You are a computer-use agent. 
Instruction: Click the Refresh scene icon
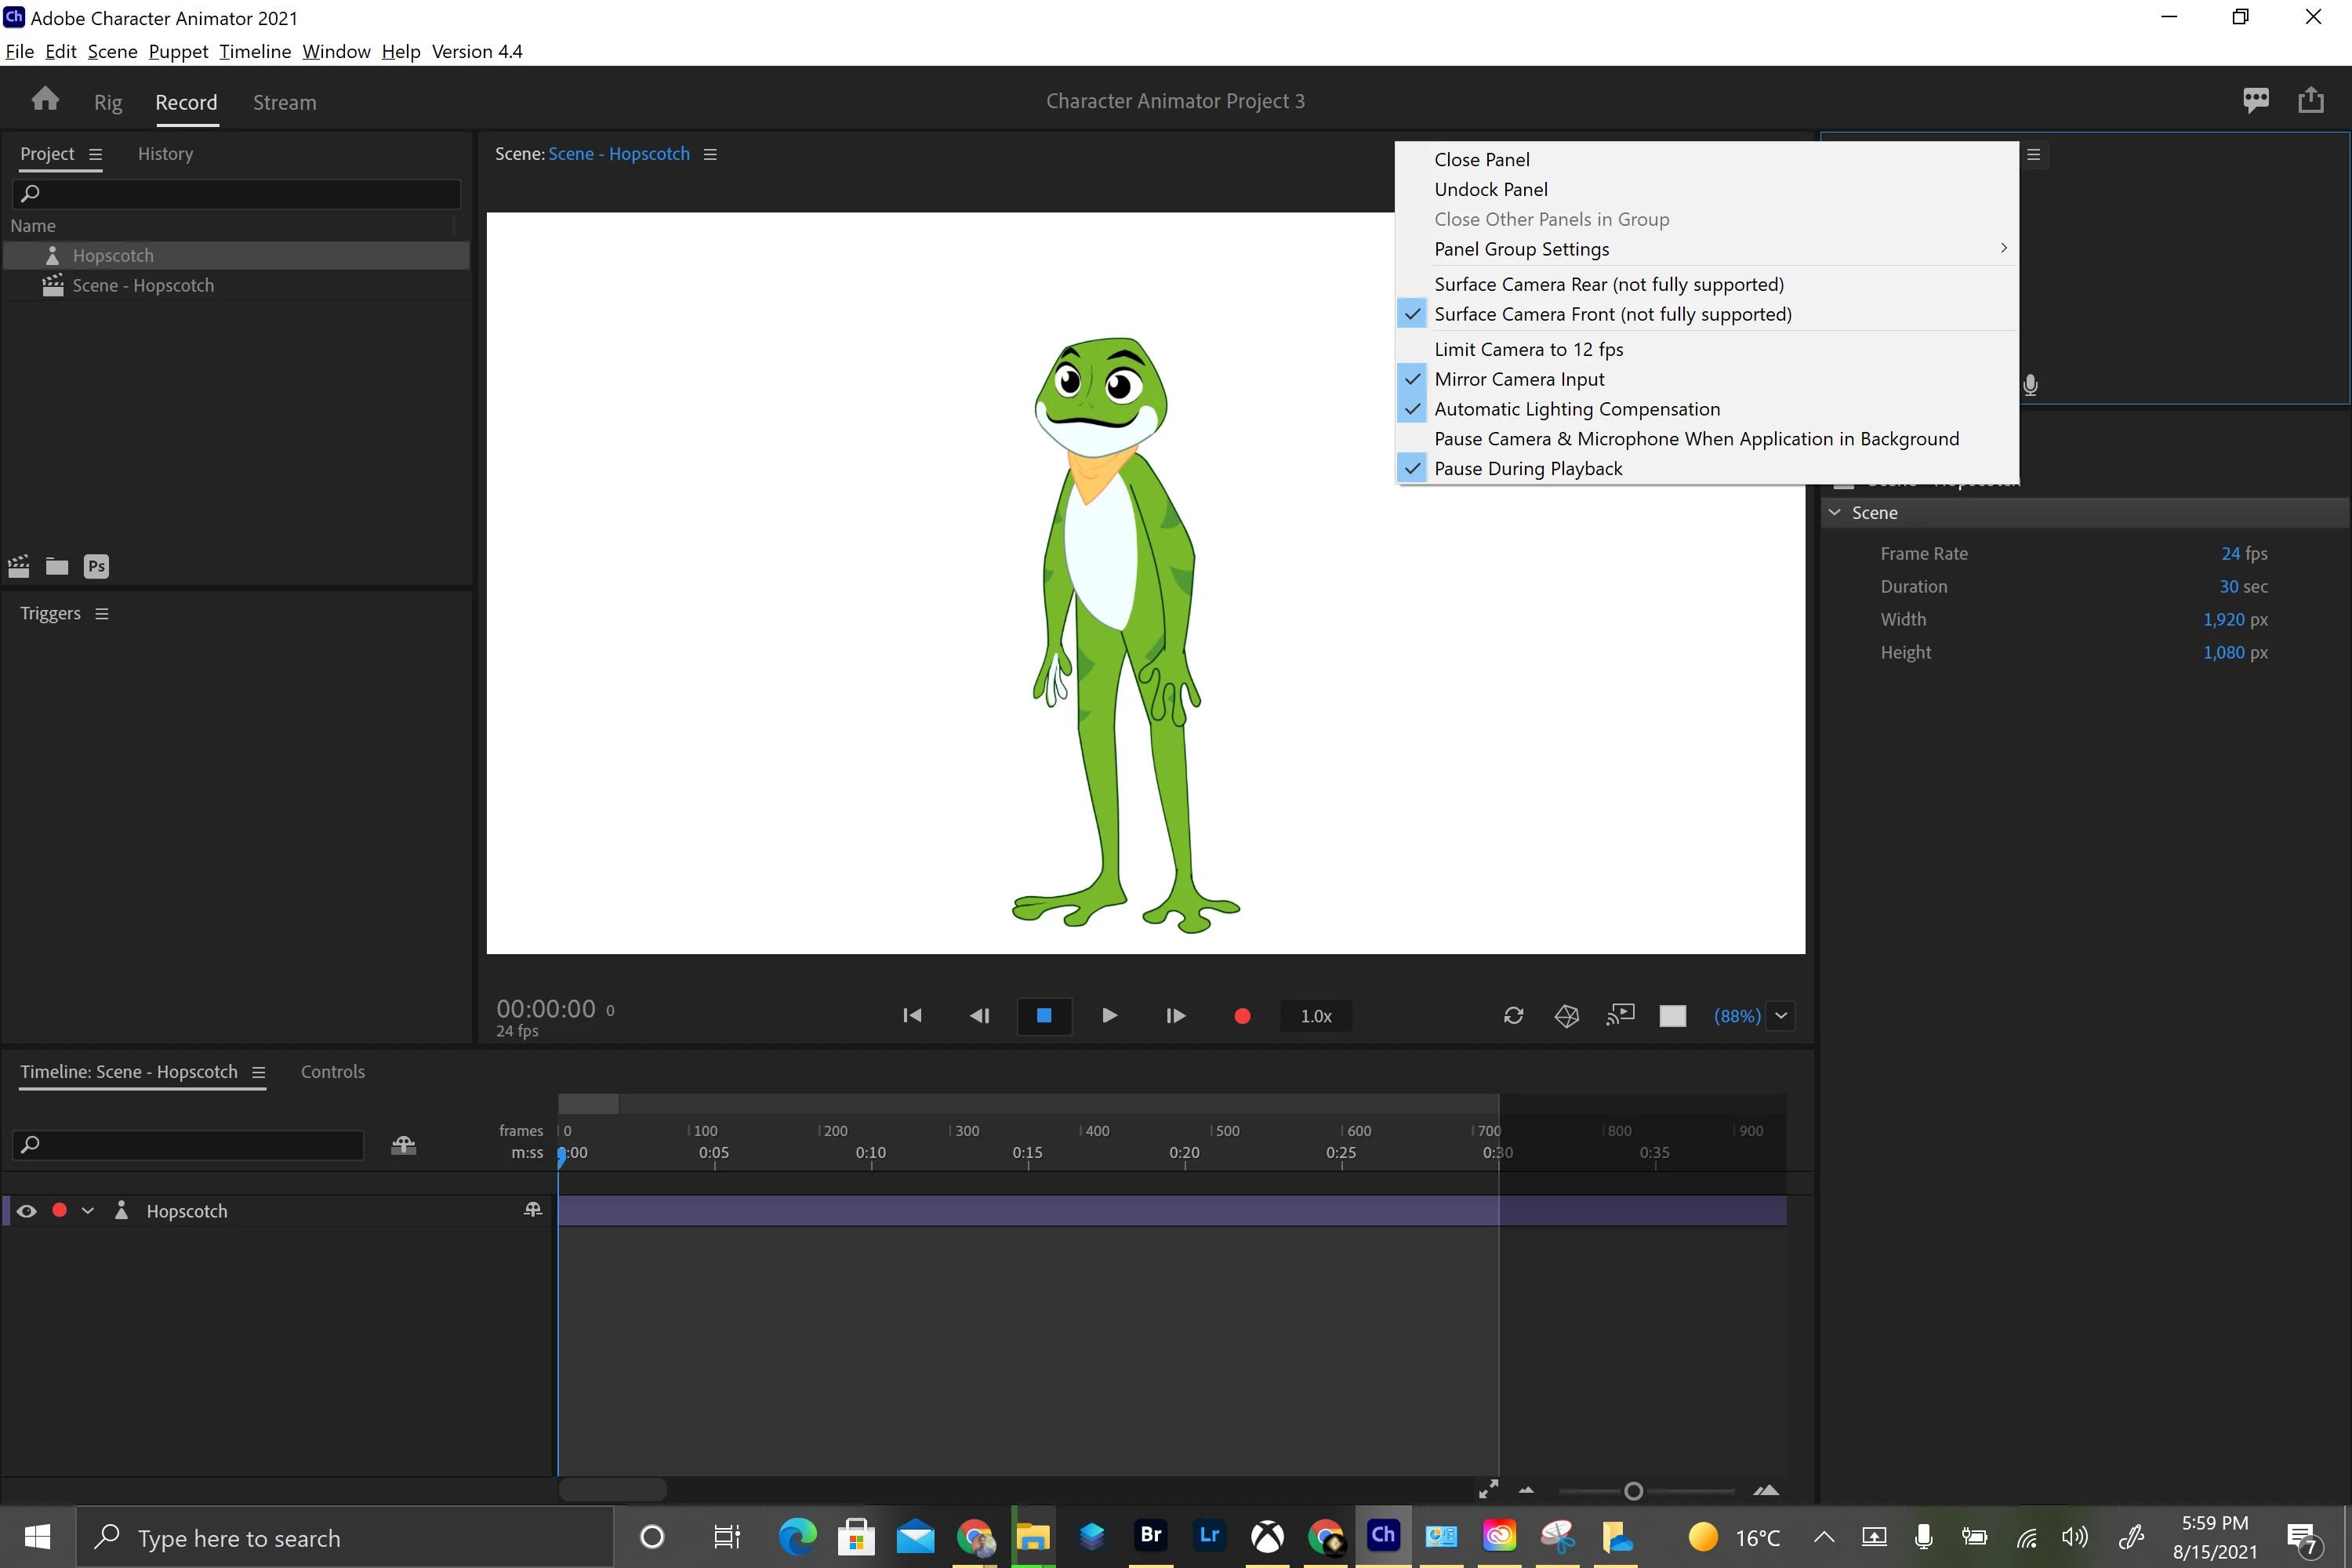coord(1513,1016)
